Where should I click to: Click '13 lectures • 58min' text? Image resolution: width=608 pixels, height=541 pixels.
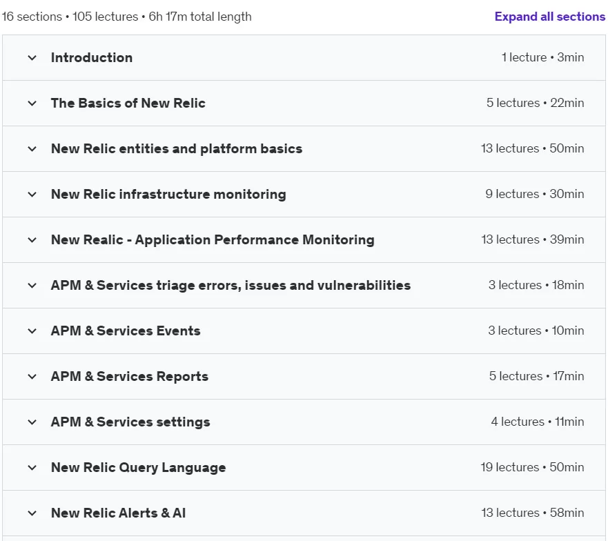(532, 513)
